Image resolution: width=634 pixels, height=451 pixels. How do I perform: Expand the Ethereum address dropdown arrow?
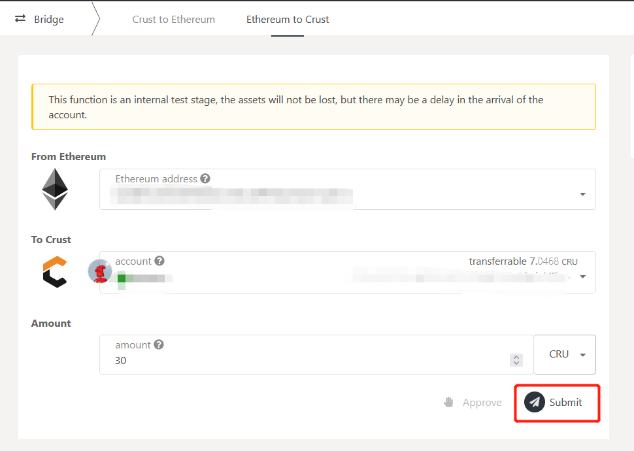582,194
